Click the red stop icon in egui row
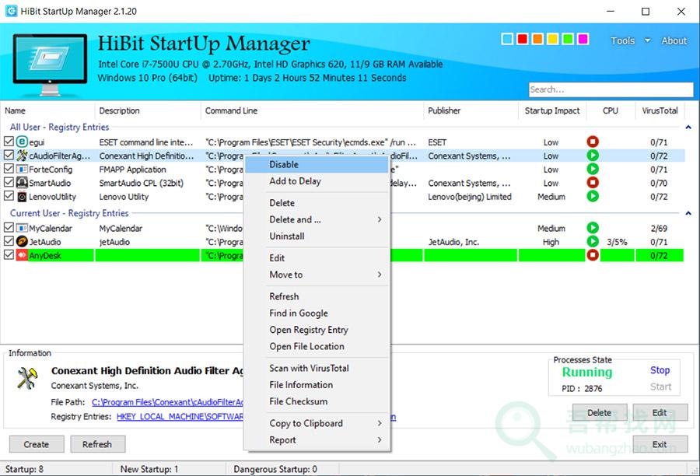The height and width of the screenshot is (476, 700). click(593, 142)
